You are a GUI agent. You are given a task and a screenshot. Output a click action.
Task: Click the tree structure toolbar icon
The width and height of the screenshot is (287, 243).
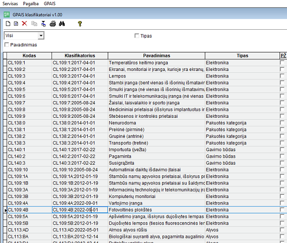point(43,23)
